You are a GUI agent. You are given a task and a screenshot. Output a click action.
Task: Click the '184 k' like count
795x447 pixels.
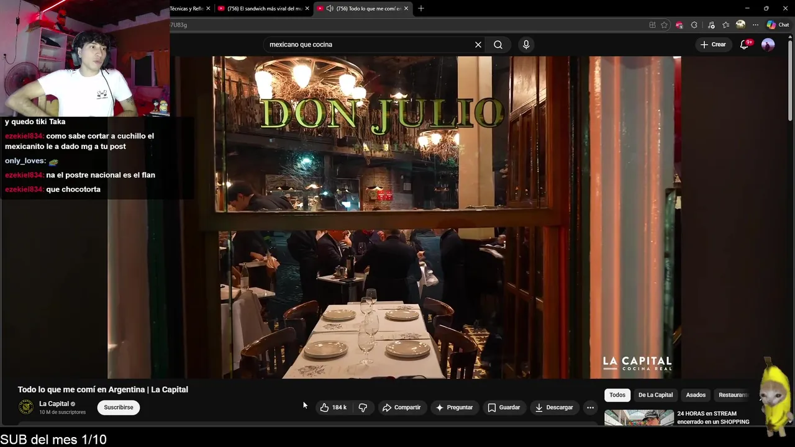pyautogui.click(x=339, y=407)
